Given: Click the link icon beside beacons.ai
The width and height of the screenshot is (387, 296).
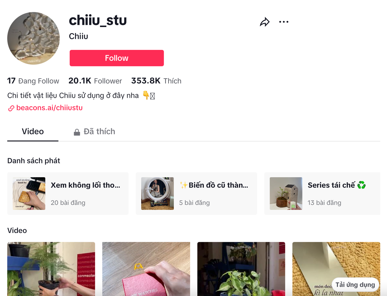Looking at the screenshot, I should pos(11,108).
